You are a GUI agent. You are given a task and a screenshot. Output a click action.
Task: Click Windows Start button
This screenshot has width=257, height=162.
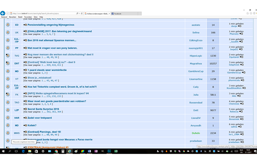click(3, 151)
